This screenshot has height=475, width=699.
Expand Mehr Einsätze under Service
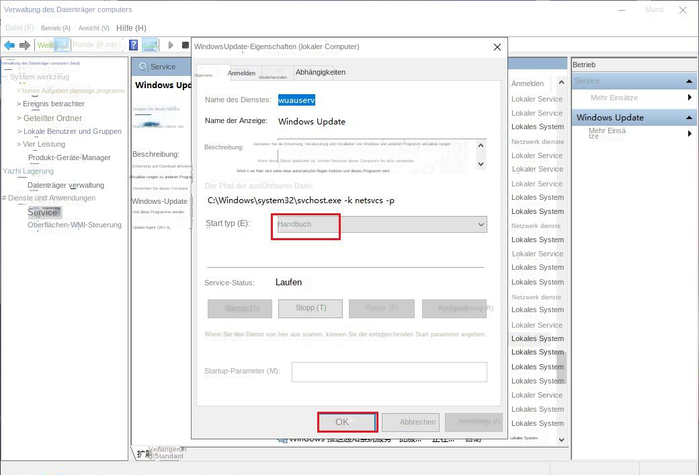pyautogui.click(x=690, y=98)
